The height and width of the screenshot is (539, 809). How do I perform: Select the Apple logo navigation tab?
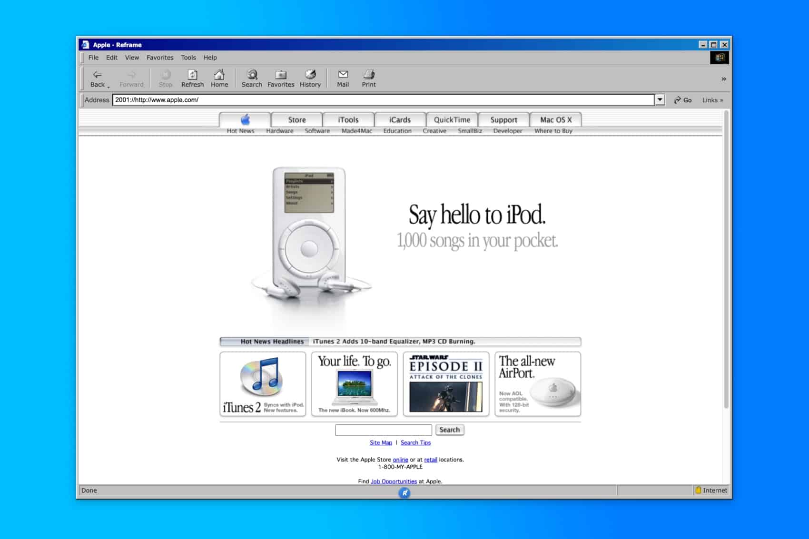tap(245, 119)
